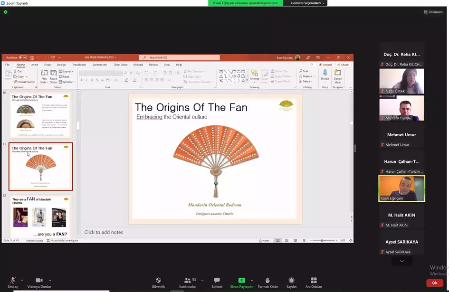
Task: Expand video options arrow beside Videoyu Durdur
Action: pos(50,280)
